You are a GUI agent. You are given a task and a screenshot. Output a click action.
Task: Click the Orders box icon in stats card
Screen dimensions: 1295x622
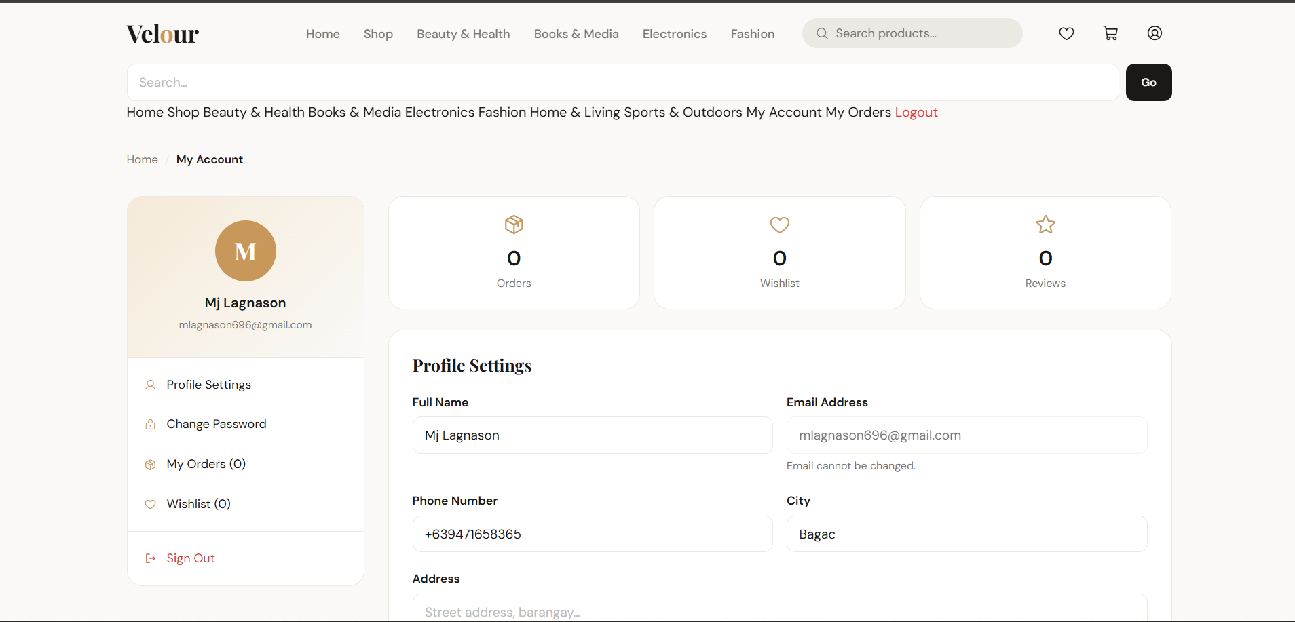pos(514,225)
